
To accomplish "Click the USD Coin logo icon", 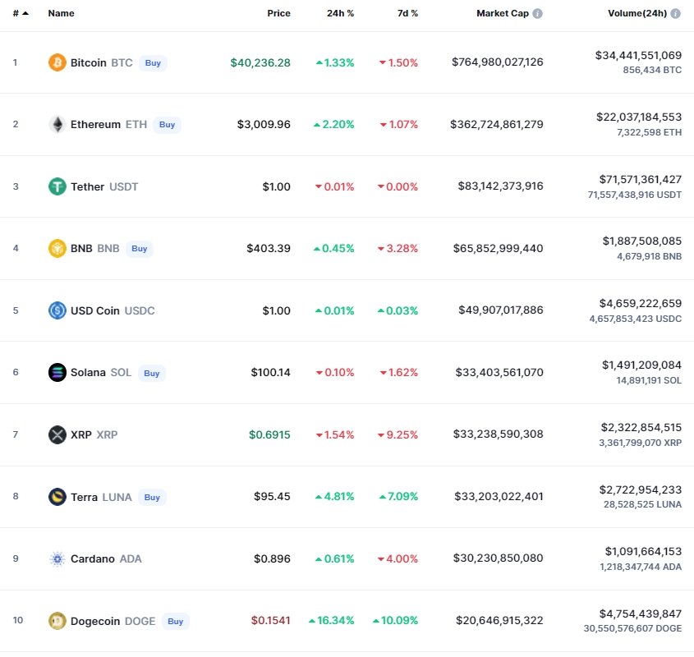I will (x=57, y=310).
